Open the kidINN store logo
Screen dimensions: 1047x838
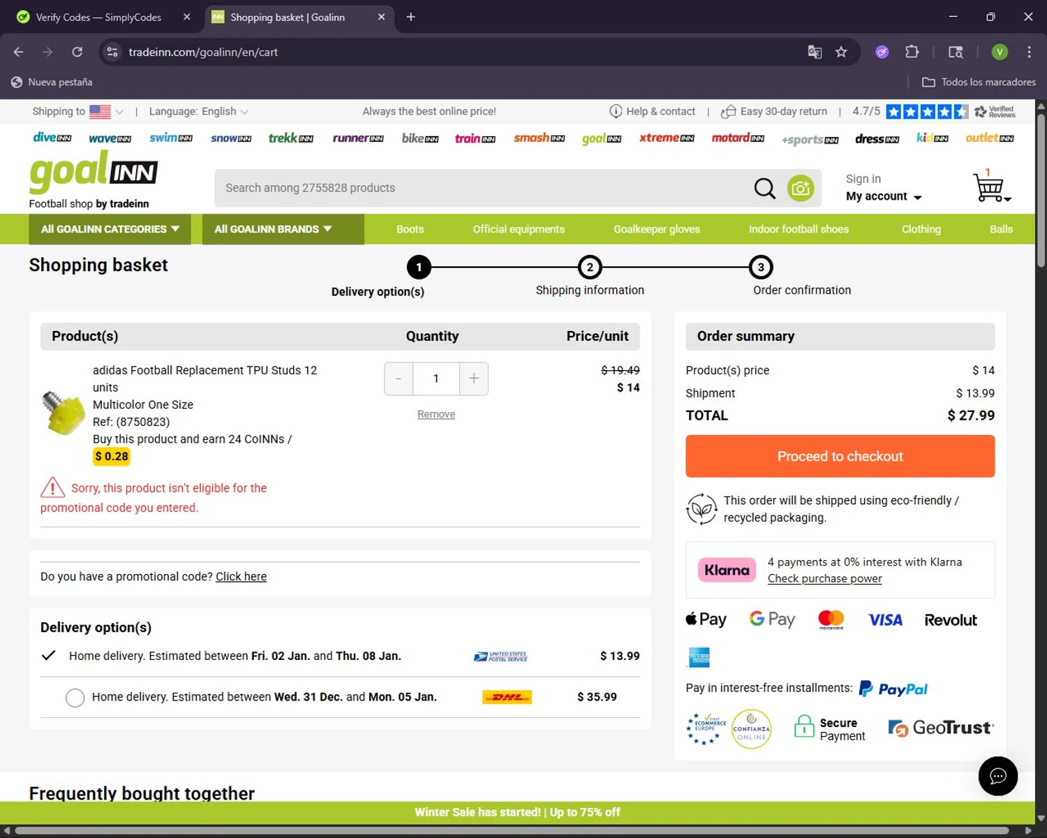click(933, 138)
